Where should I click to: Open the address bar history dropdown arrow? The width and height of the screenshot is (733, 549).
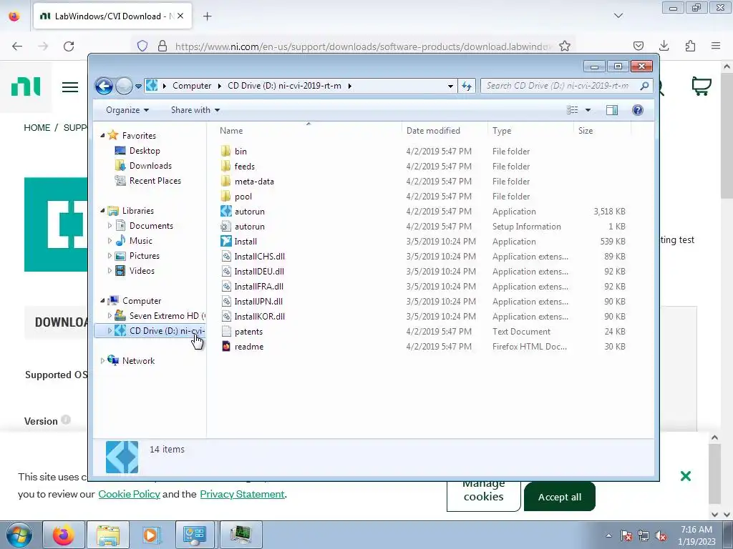click(450, 86)
